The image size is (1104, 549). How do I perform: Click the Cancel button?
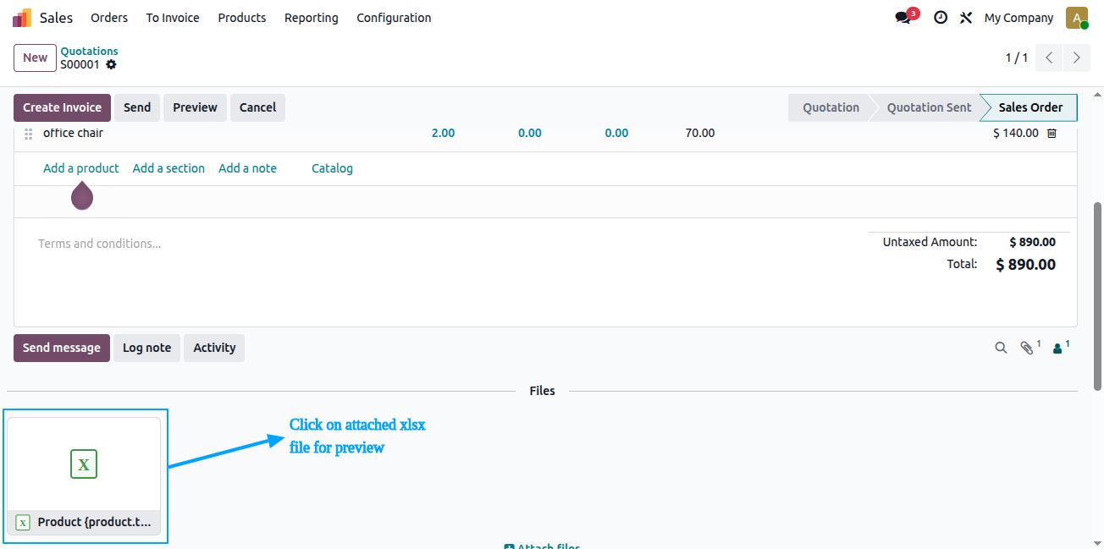pyautogui.click(x=258, y=107)
